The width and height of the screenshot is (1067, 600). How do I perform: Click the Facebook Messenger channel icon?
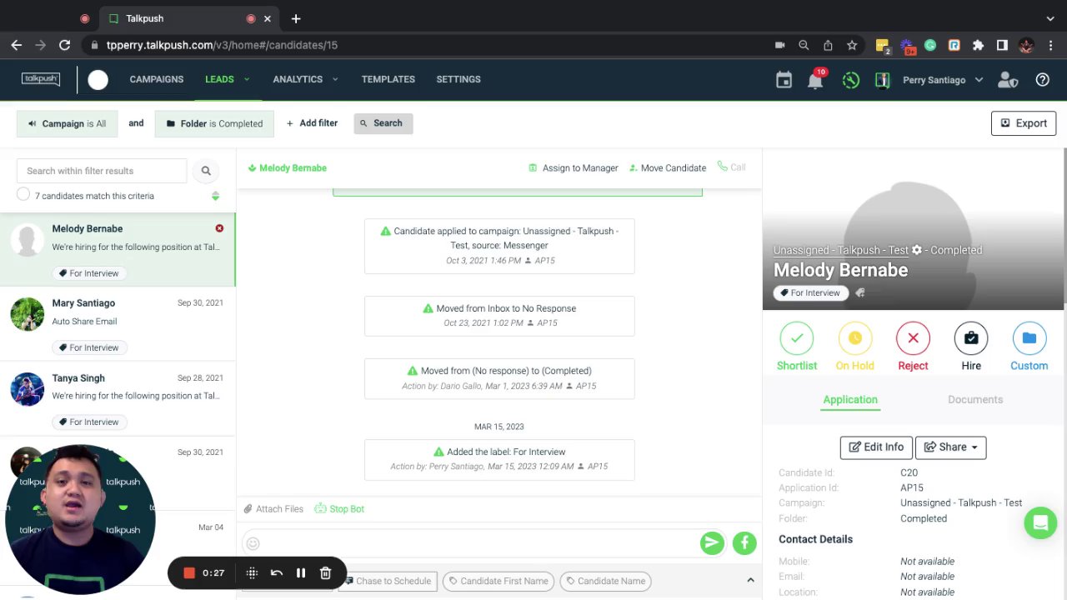[744, 543]
